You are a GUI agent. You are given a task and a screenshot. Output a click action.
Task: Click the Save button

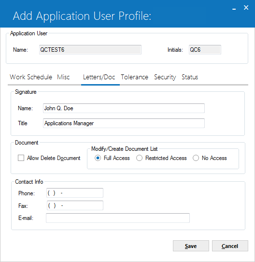191,246
